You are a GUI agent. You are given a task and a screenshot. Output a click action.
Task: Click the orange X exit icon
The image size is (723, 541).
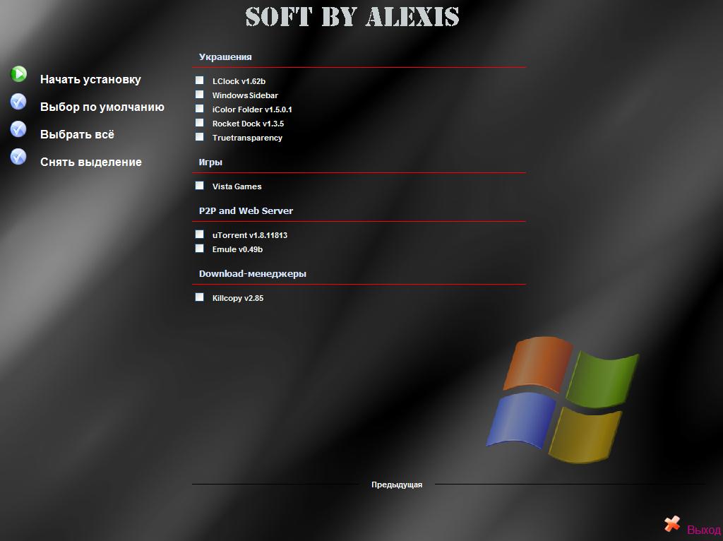coord(672,524)
